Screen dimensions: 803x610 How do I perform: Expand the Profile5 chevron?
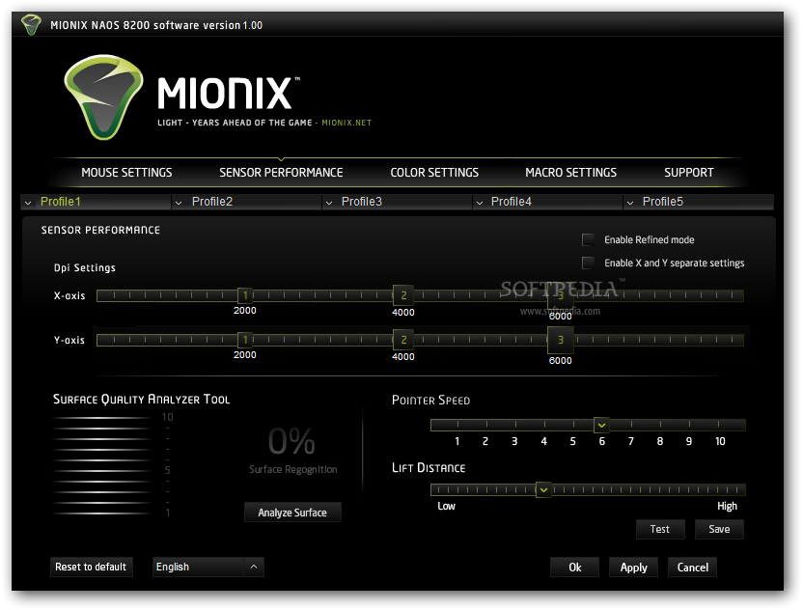click(630, 203)
